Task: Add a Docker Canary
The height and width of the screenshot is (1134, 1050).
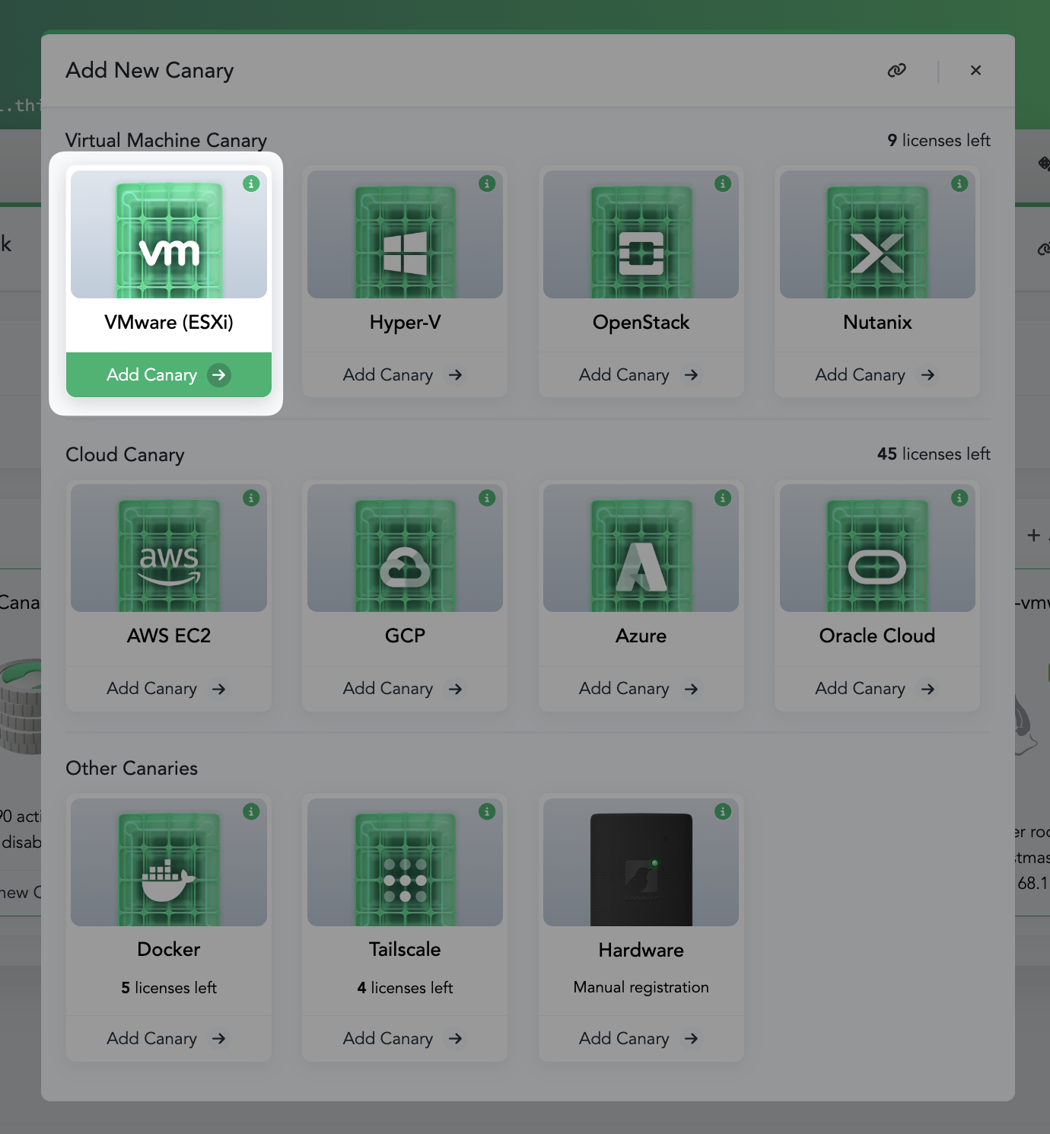Action: 168,1038
